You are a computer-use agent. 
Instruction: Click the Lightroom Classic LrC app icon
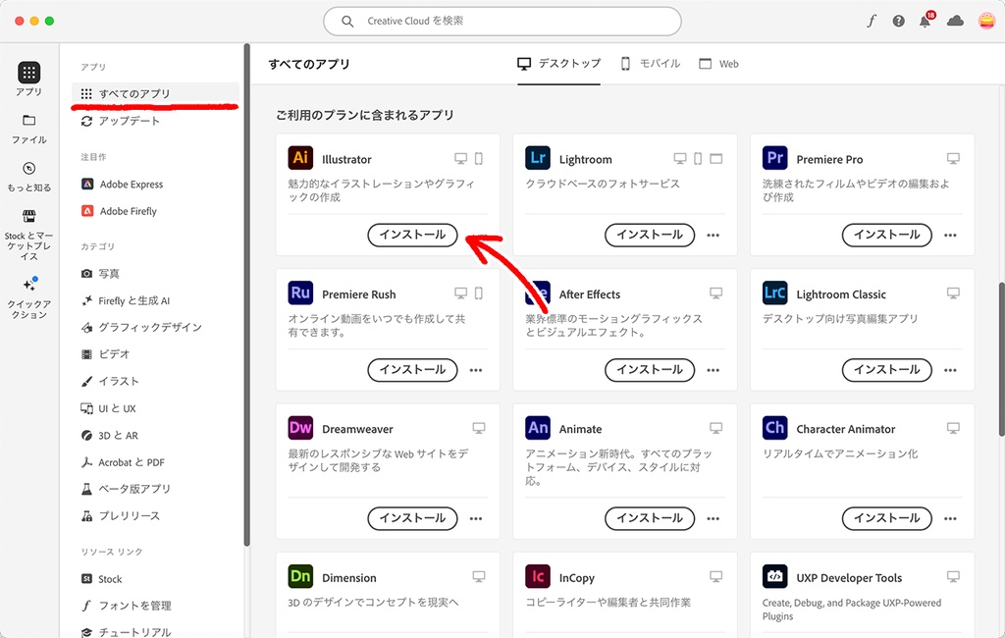775,293
